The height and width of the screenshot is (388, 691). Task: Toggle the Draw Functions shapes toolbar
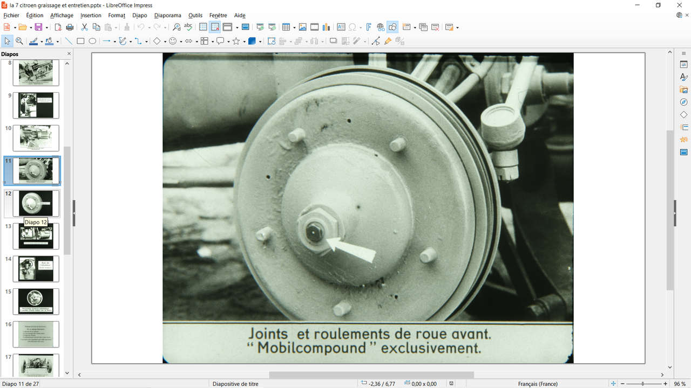392,27
